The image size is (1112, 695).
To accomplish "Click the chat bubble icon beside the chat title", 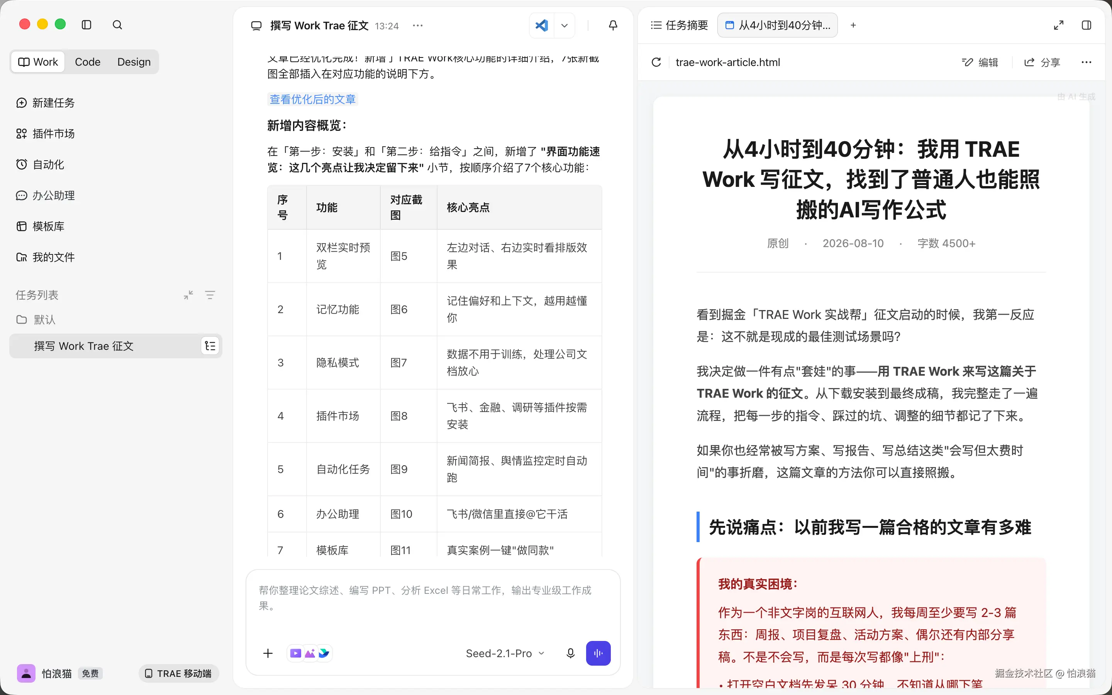I will pos(256,26).
